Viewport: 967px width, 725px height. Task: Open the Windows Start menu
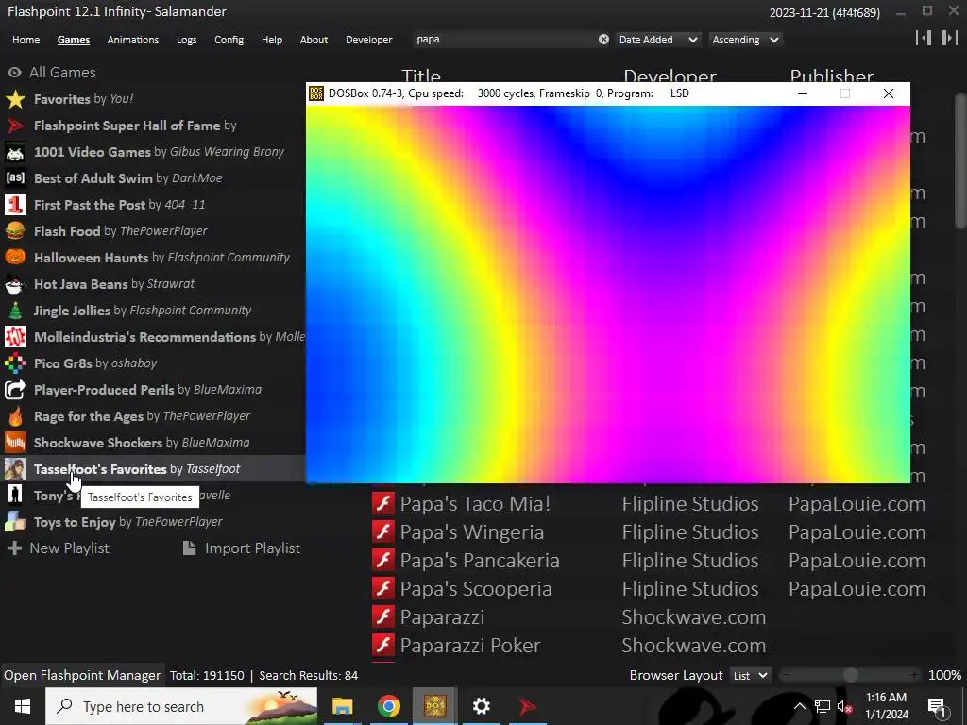pos(23,706)
